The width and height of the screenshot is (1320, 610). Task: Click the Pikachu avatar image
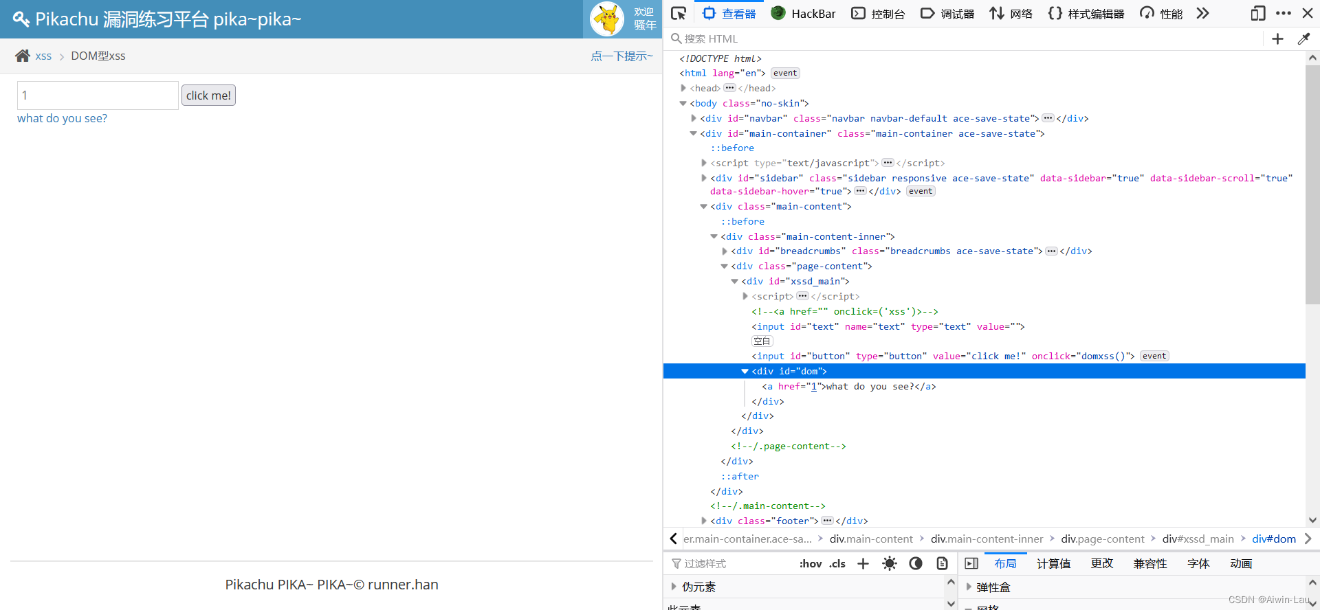(x=607, y=19)
